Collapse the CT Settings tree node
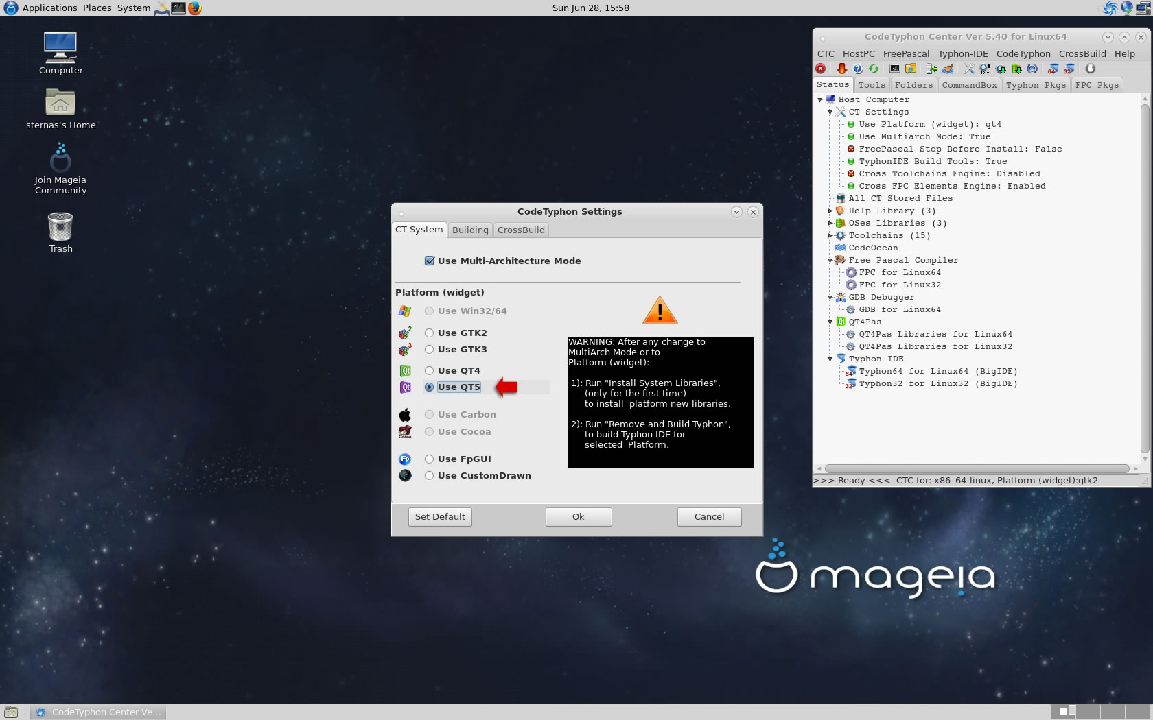 coord(830,112)
